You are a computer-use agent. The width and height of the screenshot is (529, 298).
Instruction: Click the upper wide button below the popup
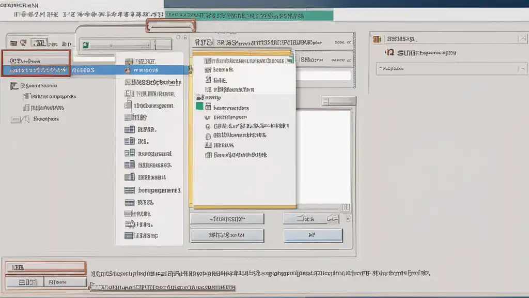click(x=227, y=219)
